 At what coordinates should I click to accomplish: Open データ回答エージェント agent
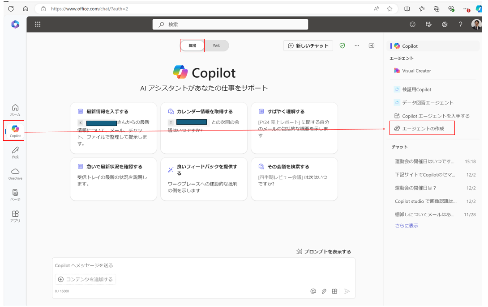tap(424, 102)
